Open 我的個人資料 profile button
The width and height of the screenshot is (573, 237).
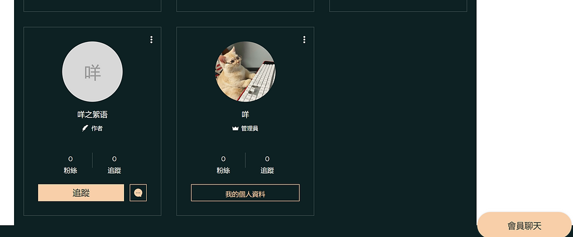coord(245,193)
